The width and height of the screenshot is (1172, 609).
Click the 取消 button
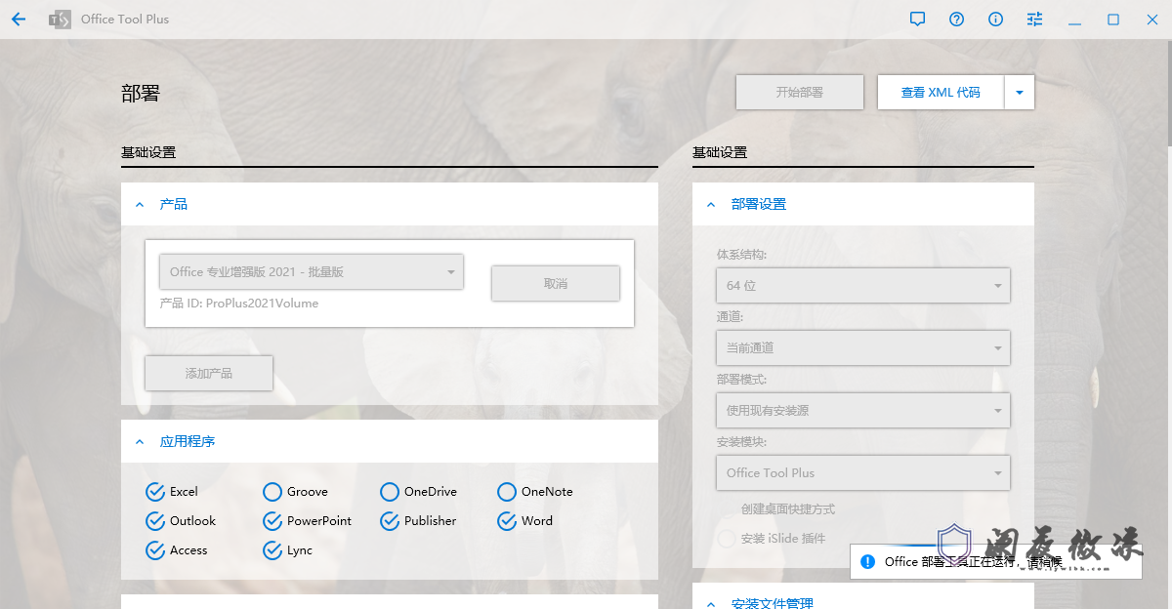(x=555, y=284)
